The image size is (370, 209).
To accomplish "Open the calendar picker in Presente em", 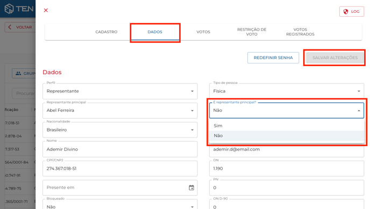I will tap(191, 188).
